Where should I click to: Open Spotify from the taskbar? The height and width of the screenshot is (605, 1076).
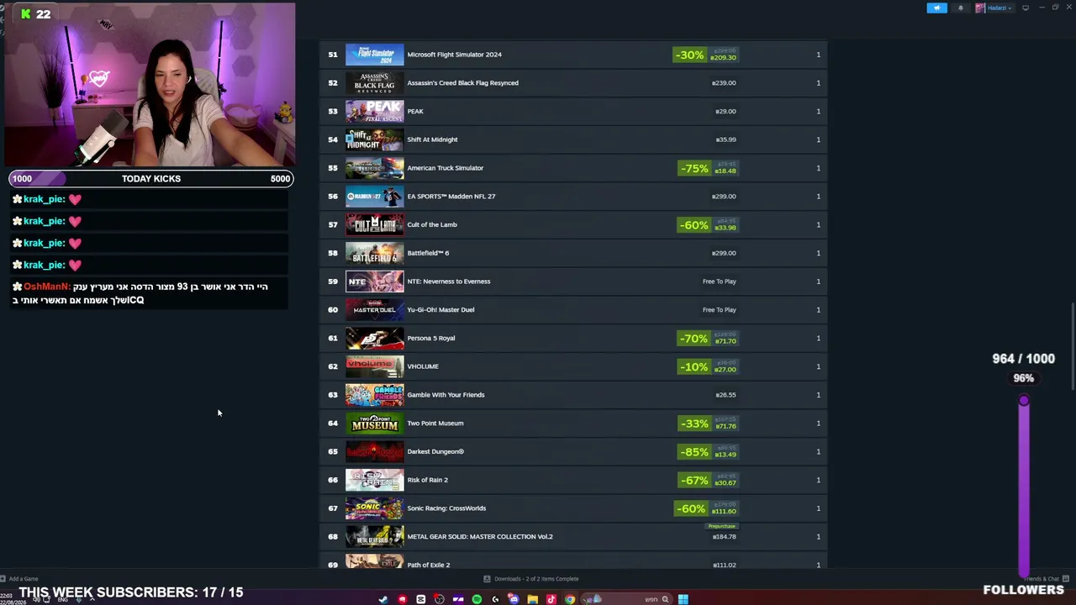click(x=477, y=599)
